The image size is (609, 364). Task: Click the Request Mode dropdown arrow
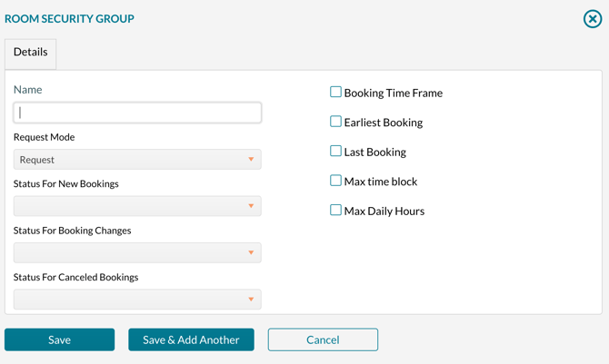pyautogui.click(x=251, y=160)
